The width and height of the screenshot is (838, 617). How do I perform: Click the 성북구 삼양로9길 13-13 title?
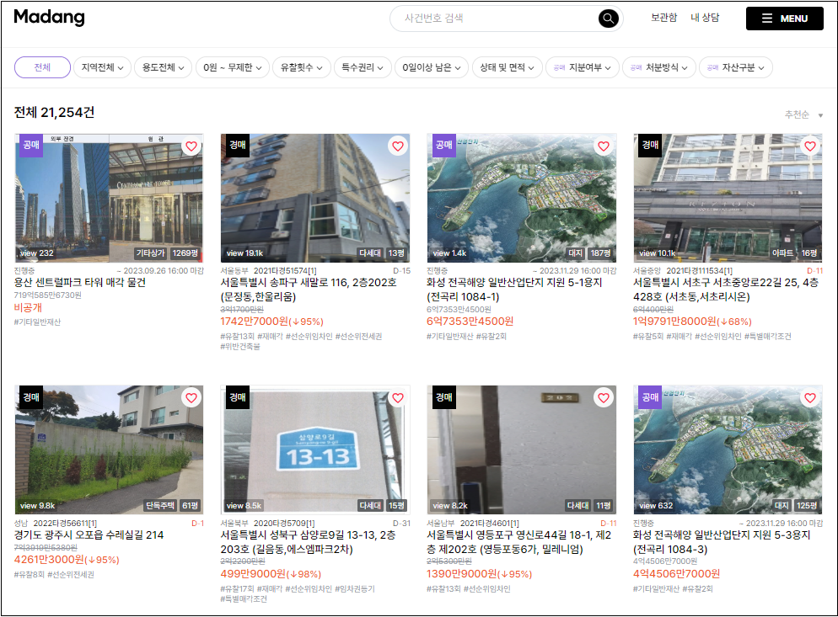(x=308, y=542)
